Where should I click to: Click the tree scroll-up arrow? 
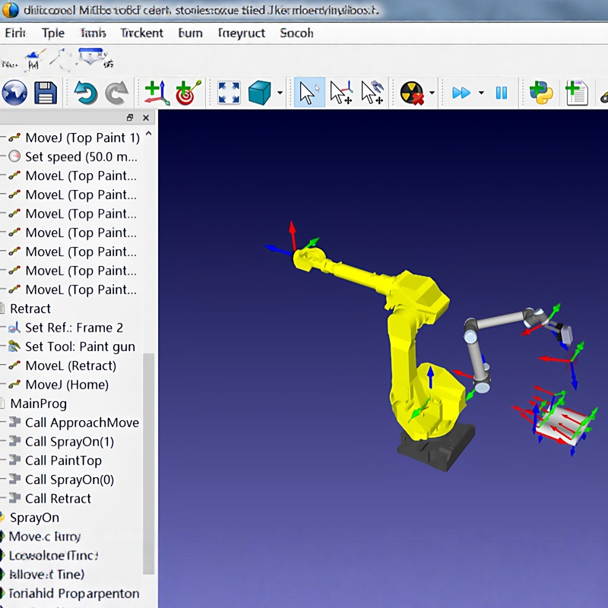tap(148, 134)
